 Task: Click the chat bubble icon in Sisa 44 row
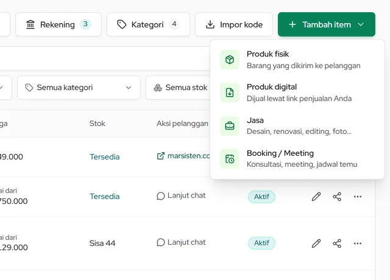coord(161,242)
